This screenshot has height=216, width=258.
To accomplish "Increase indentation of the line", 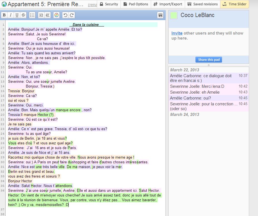I will 41,15.
